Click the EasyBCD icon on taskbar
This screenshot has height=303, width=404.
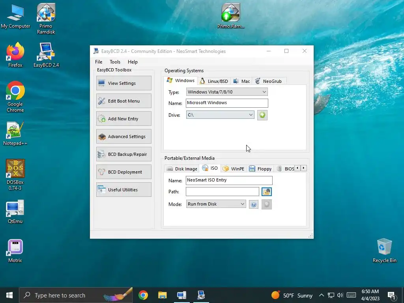201,295
